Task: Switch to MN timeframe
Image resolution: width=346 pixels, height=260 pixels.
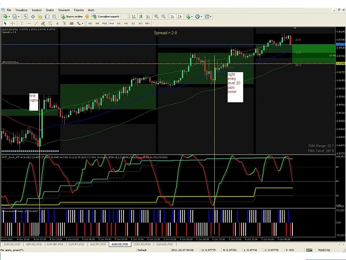Action: pos(147,23)
